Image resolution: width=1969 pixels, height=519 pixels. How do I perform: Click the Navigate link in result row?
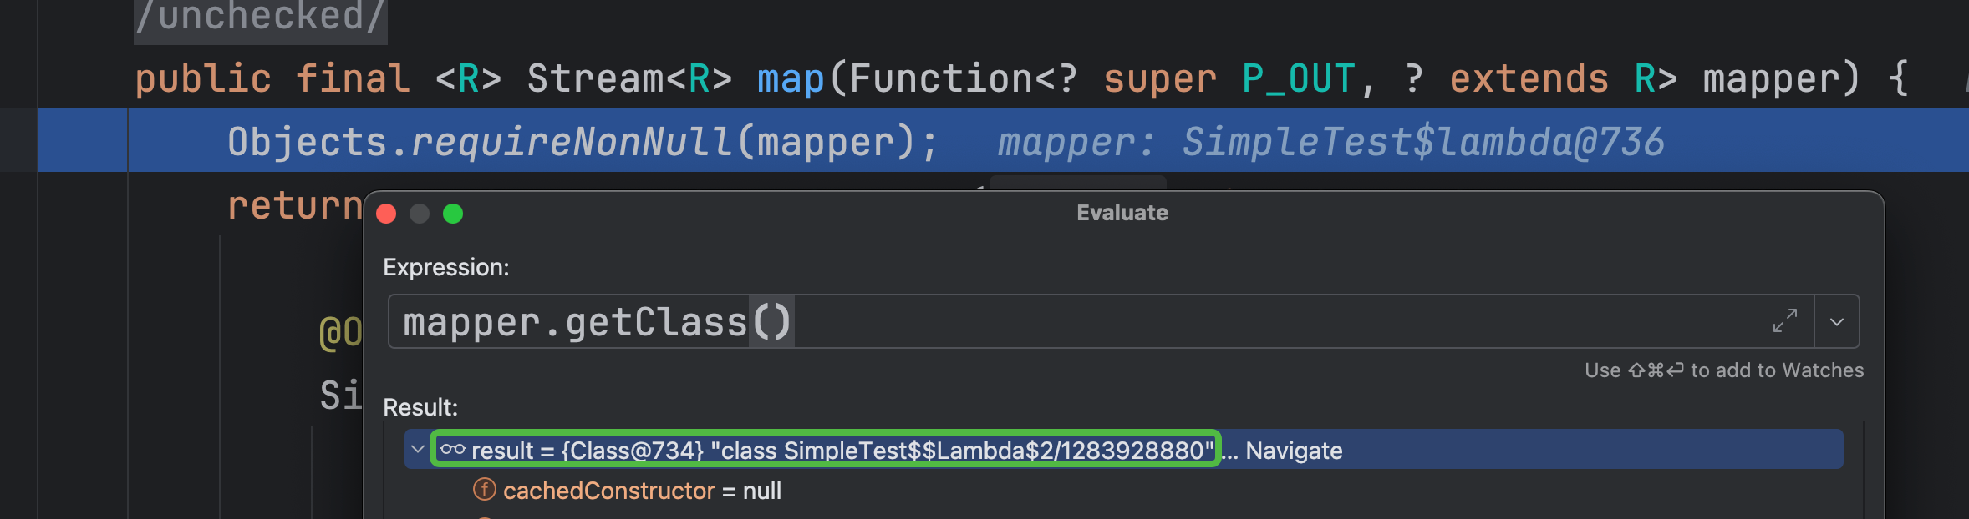point(1293,451)
